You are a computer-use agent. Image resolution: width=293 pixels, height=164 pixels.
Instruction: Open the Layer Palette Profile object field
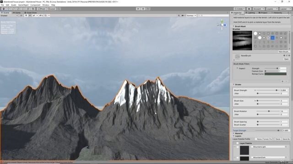click(x=265, y=139)
